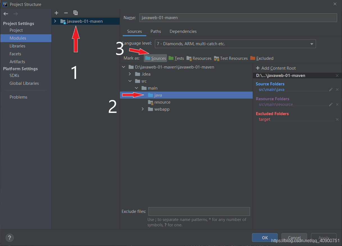Switch to the Sources tab
The width and height of the screenshot is (342, 246).
tap(134, 31)
